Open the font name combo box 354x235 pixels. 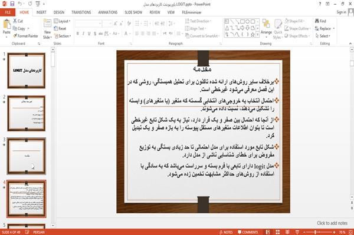click(x=88, y=24)
